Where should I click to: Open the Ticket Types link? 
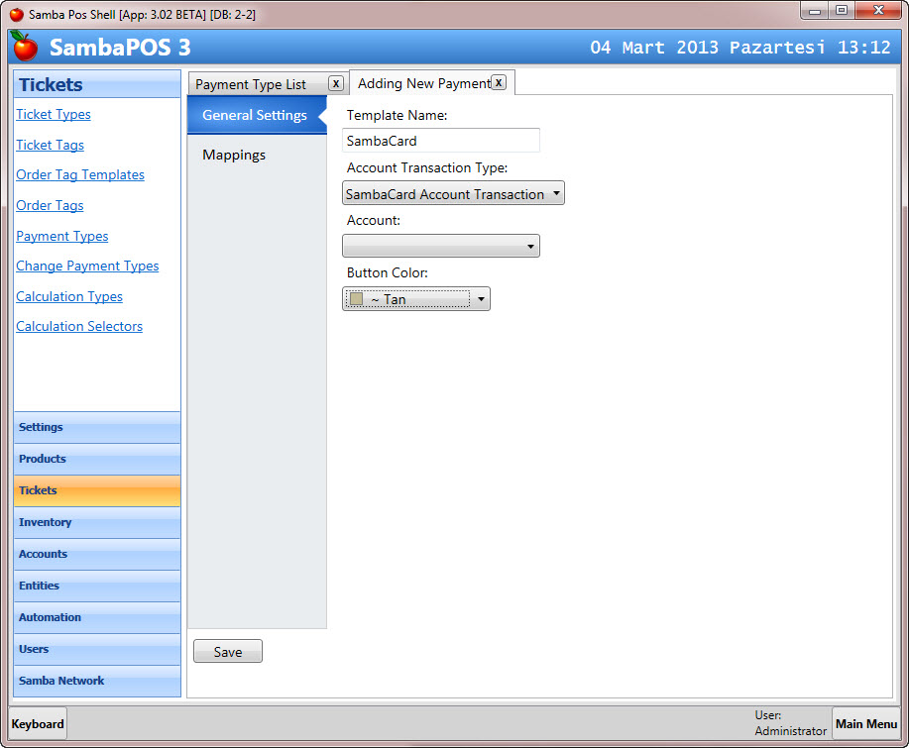click(54, 115)
